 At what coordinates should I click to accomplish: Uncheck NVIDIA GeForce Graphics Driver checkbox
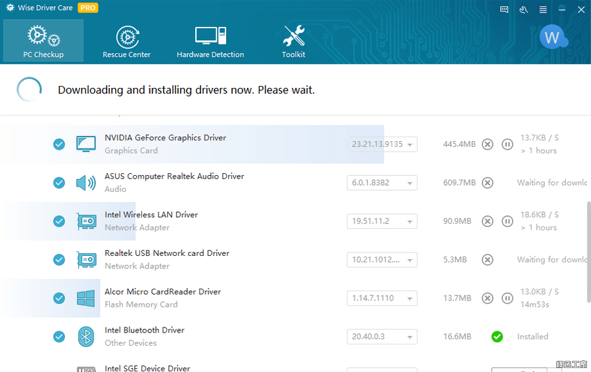[59, 144]
